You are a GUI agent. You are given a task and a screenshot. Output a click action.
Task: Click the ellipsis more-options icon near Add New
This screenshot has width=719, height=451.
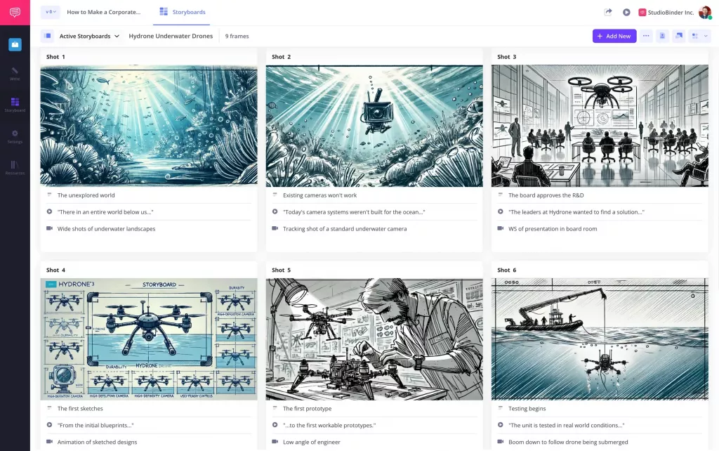(x=645, y=36)
